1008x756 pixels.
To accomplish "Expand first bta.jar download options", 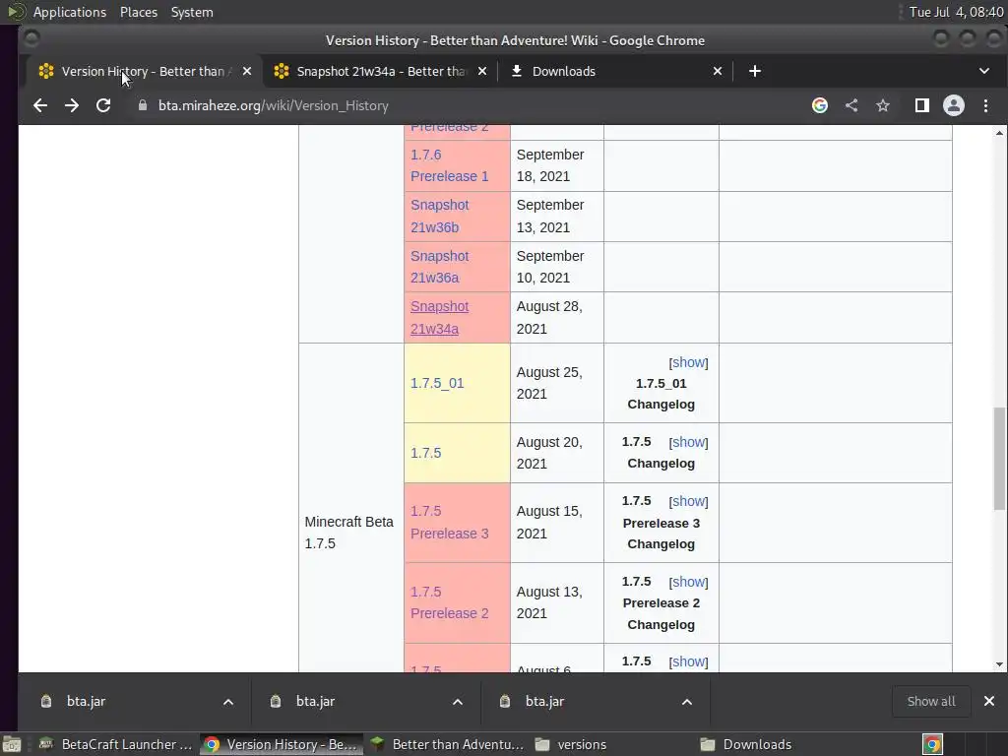I will click(x=227, y=701).
